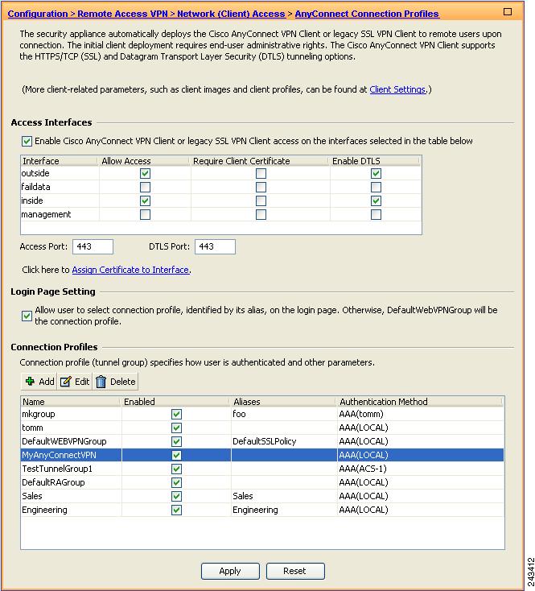The width and height of the screenshot is (535, 591).
Task: Select the tomm profile row
Action: click(262, 428)
